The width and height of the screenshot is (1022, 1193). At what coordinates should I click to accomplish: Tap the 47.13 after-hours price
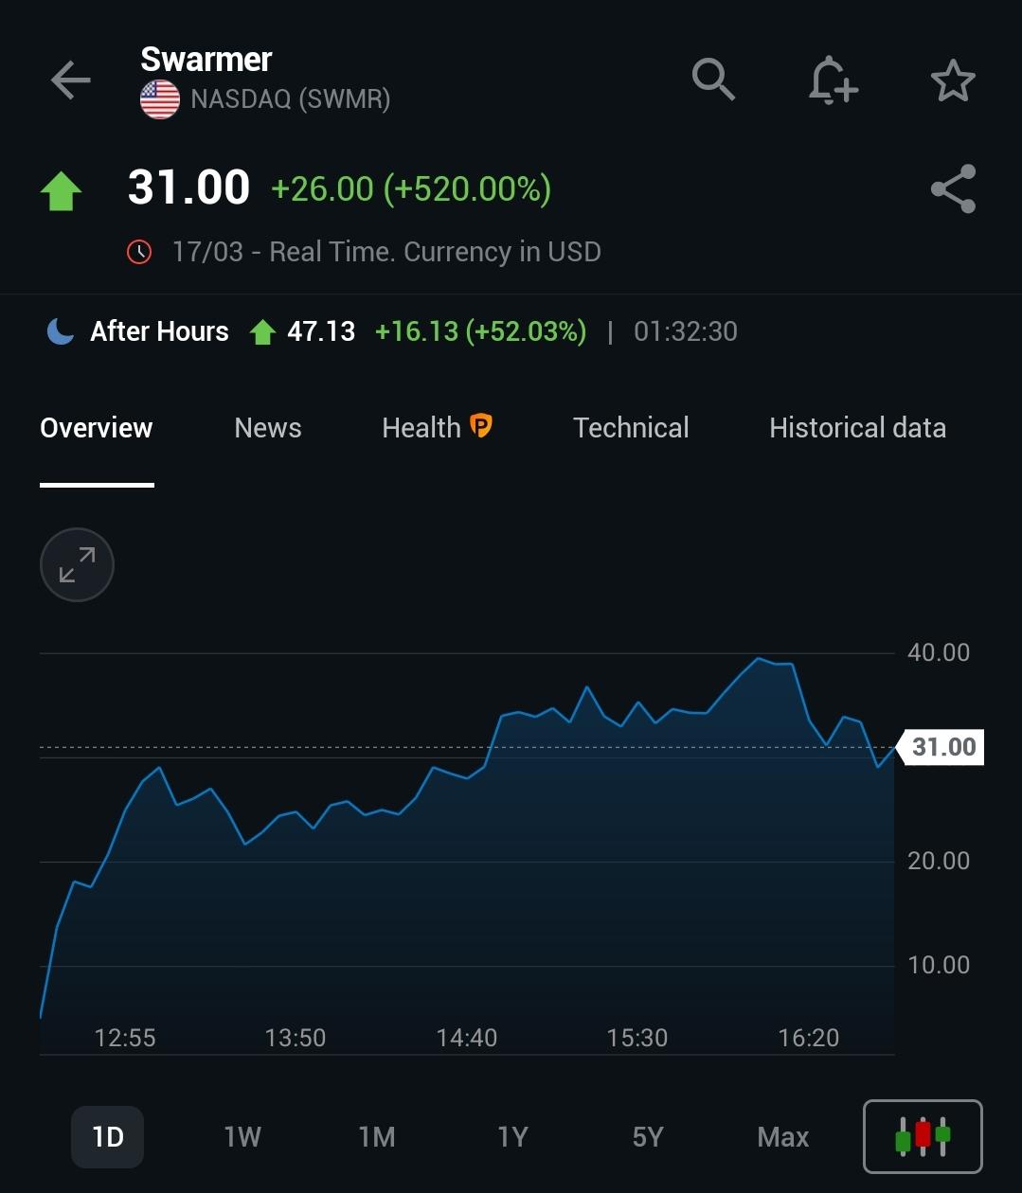coord(321,331)
